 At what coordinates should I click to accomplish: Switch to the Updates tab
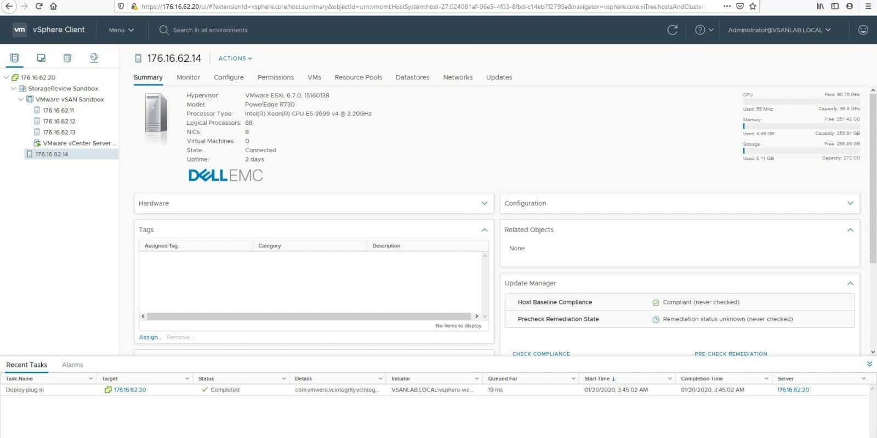[499, 78]
